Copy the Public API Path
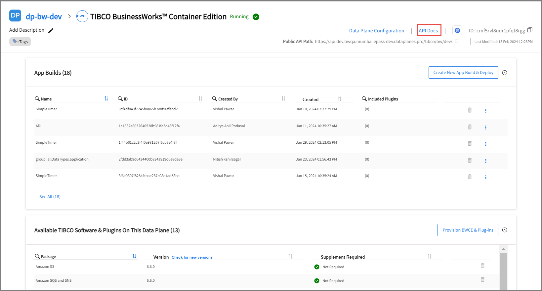This screenshot has height=291, width=542. pyautogui.click(x=457, y=41)
